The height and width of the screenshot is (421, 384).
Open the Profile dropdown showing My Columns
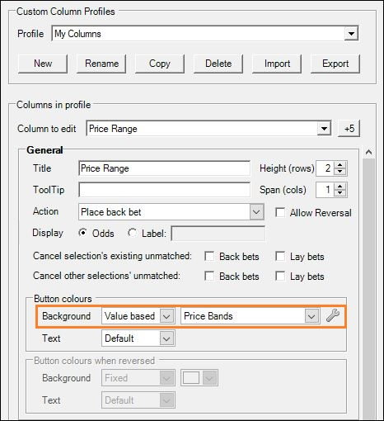click(x=205, y=34)
